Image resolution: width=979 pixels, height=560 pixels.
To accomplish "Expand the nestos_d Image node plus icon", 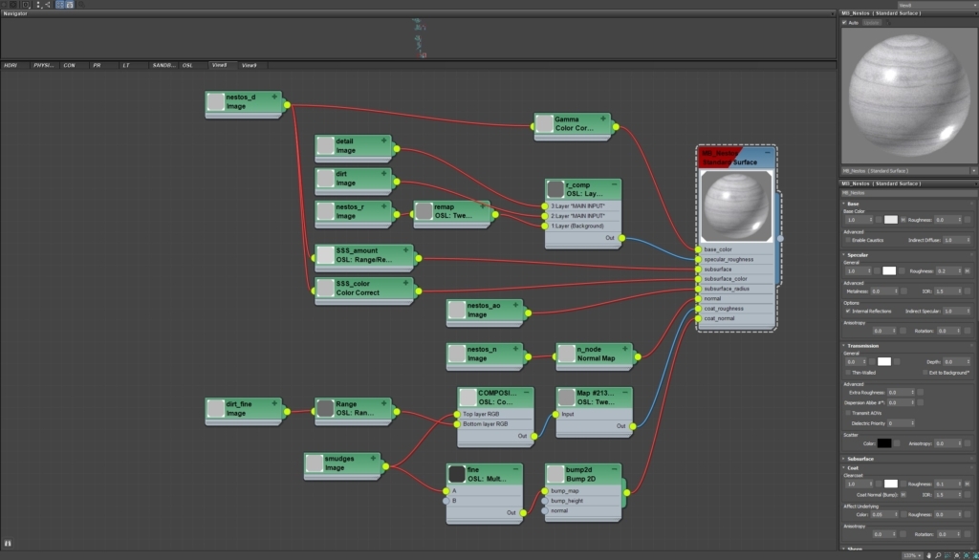I will point(274,97).
